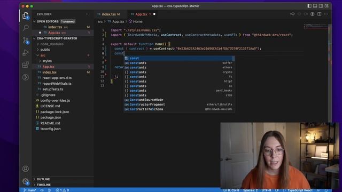
Task: Open the Accounts menu icon
Action: 26,169
